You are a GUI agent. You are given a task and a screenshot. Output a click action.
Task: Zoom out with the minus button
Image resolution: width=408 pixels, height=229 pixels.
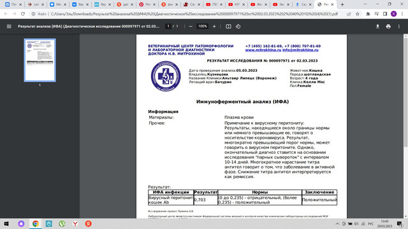click(x=191, y=27)
